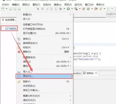Viewport: 116px width, 104px height.
Task: Launch the Debug bug icon
Action: (x=60, y=9)
